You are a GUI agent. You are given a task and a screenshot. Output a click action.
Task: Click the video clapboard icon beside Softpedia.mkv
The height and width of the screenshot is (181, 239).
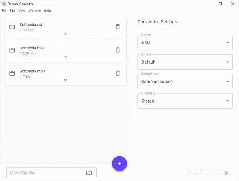[x=12, y=50]
